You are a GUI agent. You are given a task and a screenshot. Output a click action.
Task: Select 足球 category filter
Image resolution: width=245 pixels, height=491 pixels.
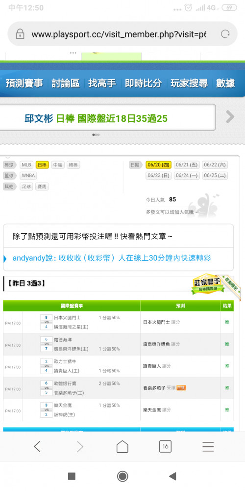point(26,187)
